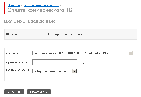Click the breadcrumb arrow after Платежи
The image size is (141, 97).
(22, 5)
